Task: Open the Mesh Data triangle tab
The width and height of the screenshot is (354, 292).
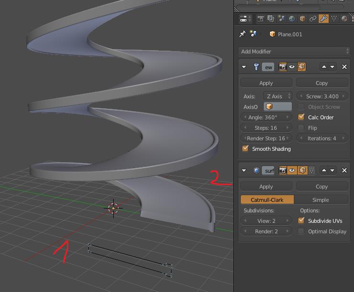Action: 334,19
